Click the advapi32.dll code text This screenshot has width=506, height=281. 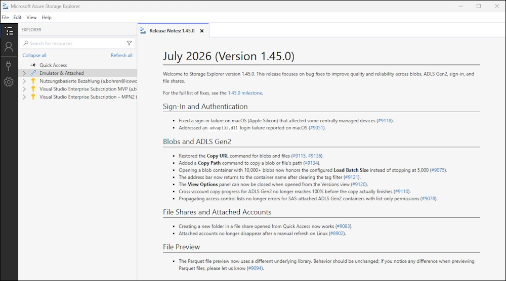[x=224, y=128]
